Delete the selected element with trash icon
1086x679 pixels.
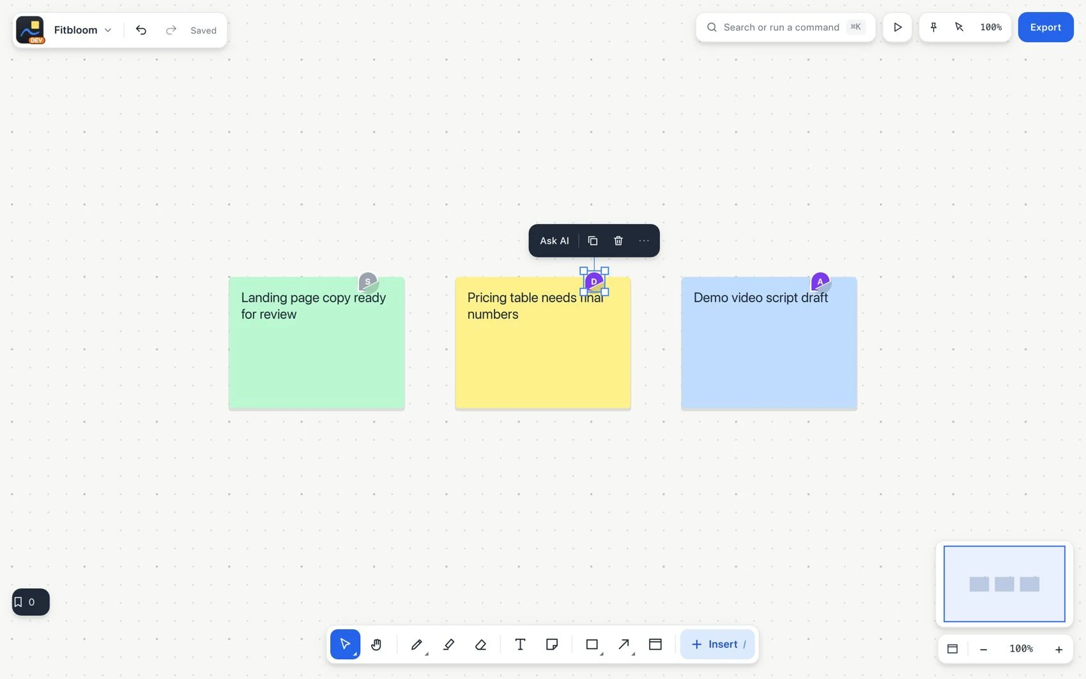click(618, 241)
